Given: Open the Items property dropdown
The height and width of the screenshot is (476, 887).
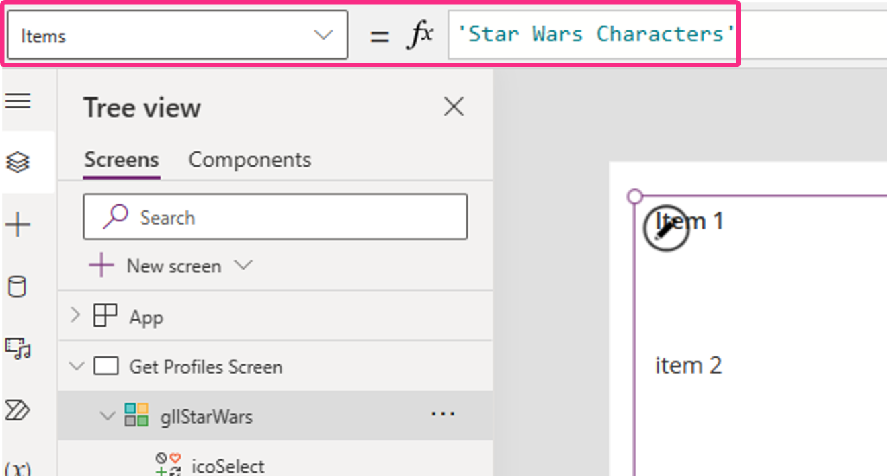Looking at the screenshot, I should (325, 34).
